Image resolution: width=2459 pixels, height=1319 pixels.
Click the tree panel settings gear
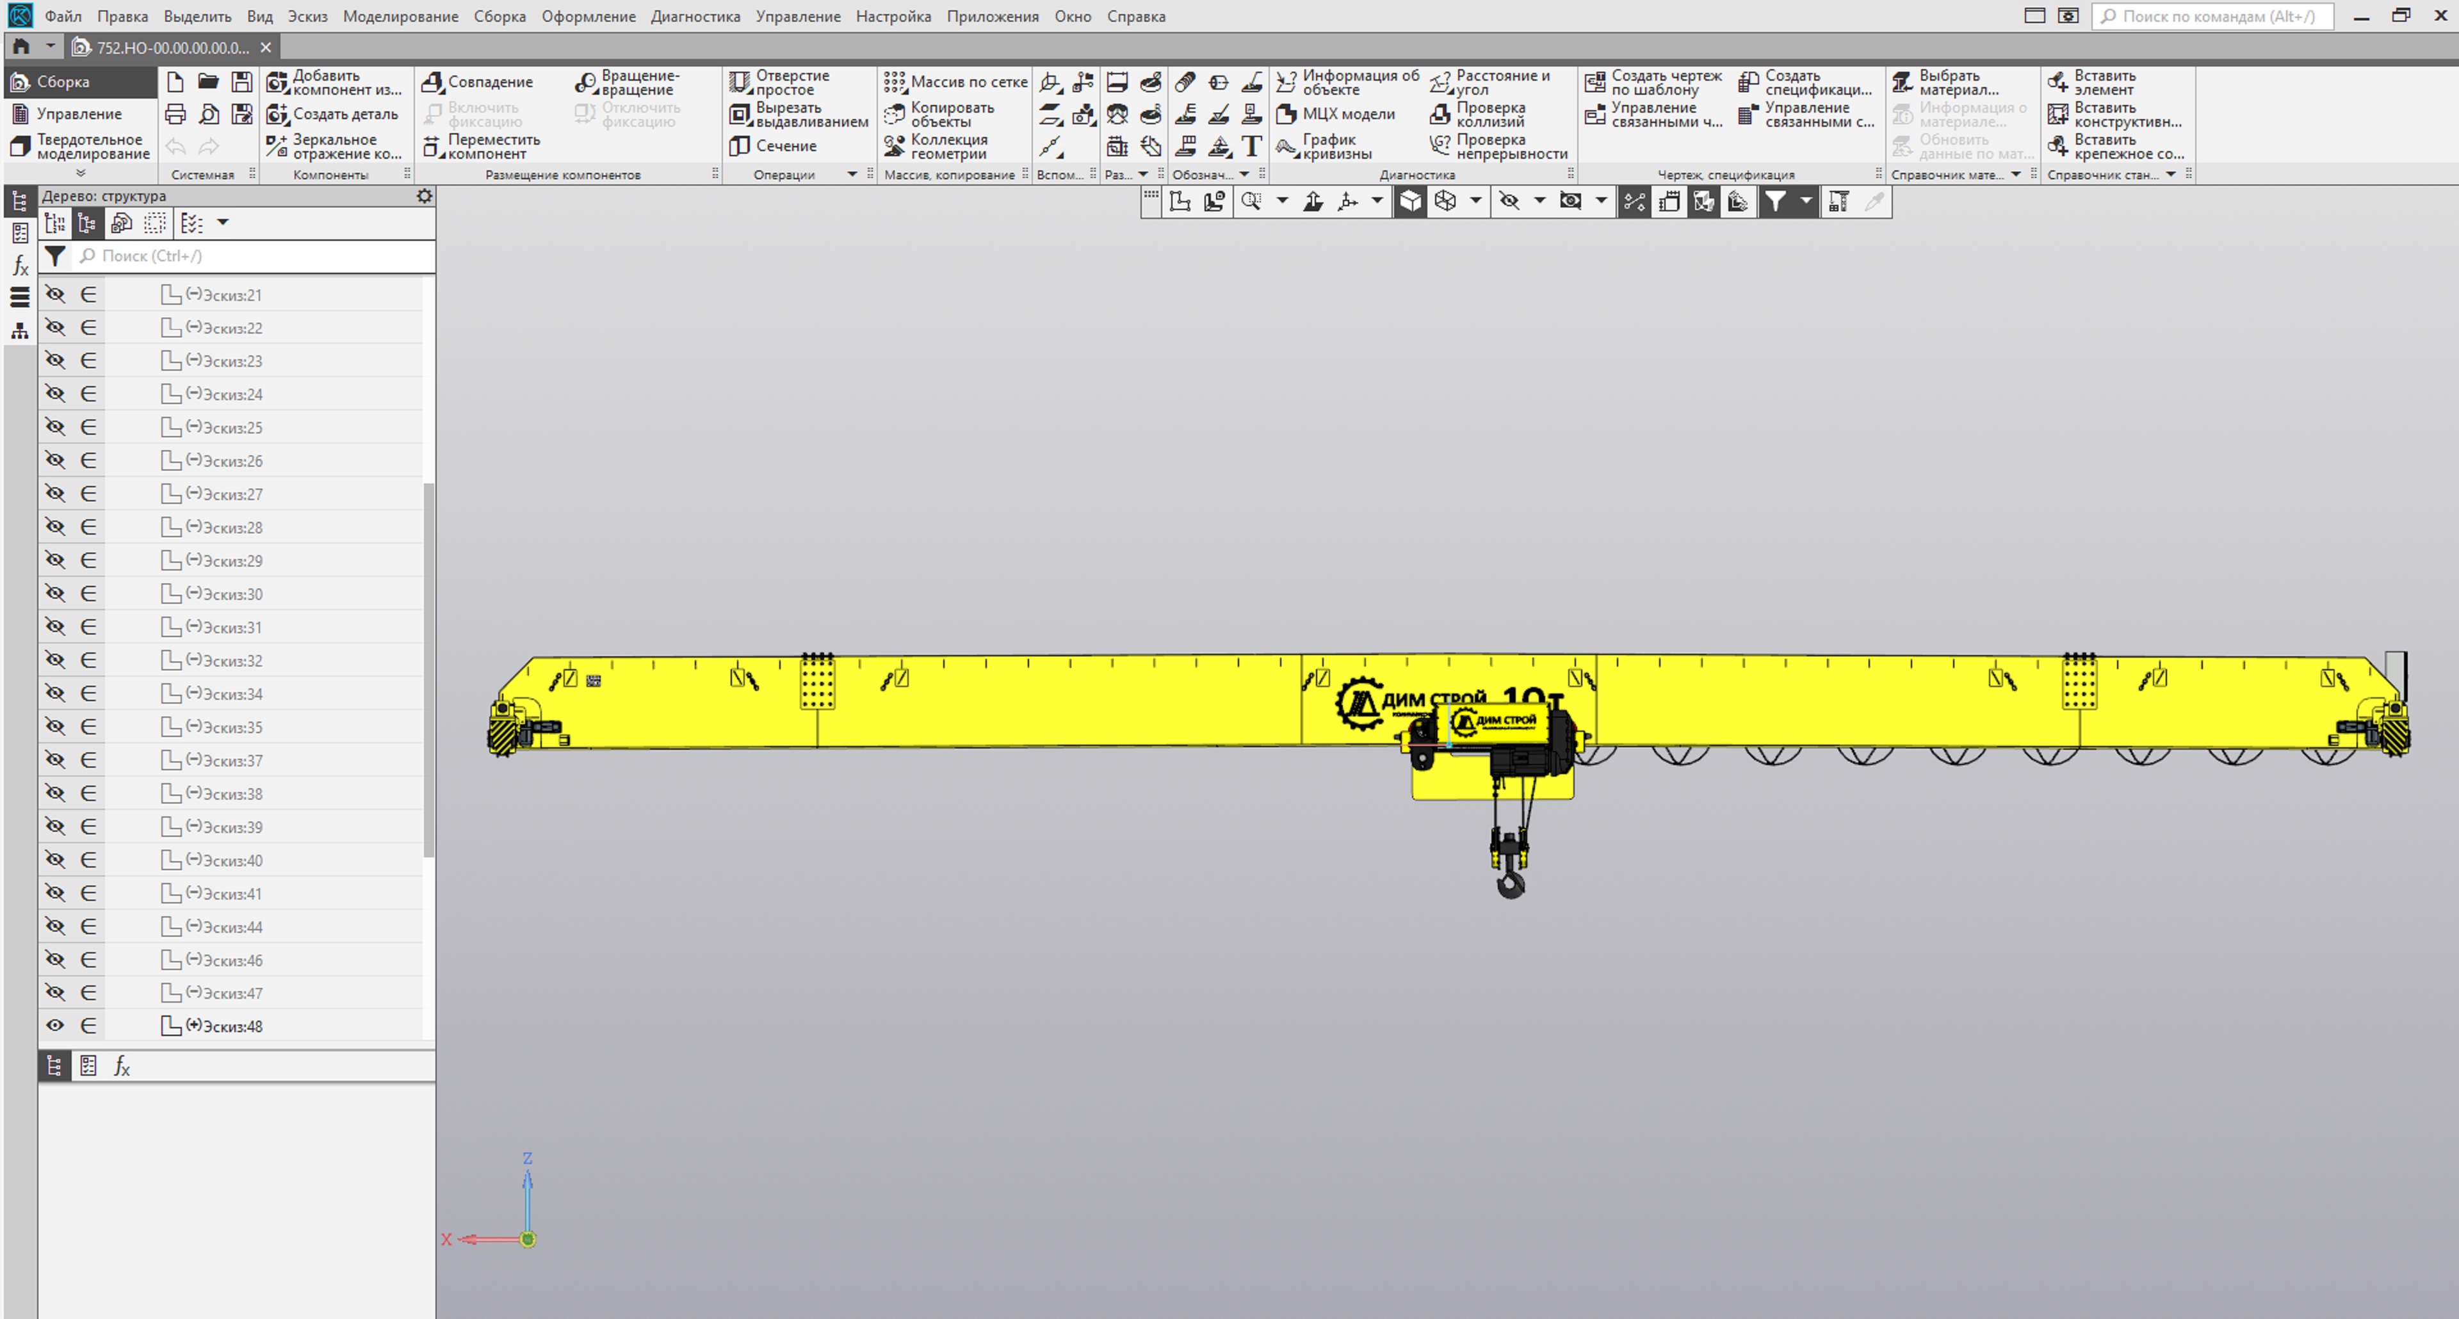pyautogui.click(x=425, y=196)
